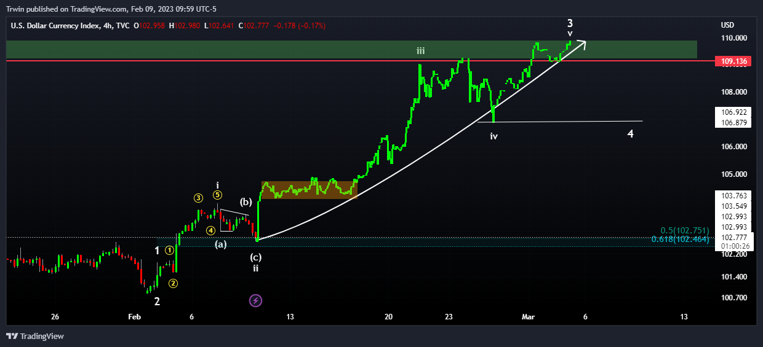Screen dimensions: 763x347
Task: Click the 108.000 price axis label
Action: pos(733,92)
